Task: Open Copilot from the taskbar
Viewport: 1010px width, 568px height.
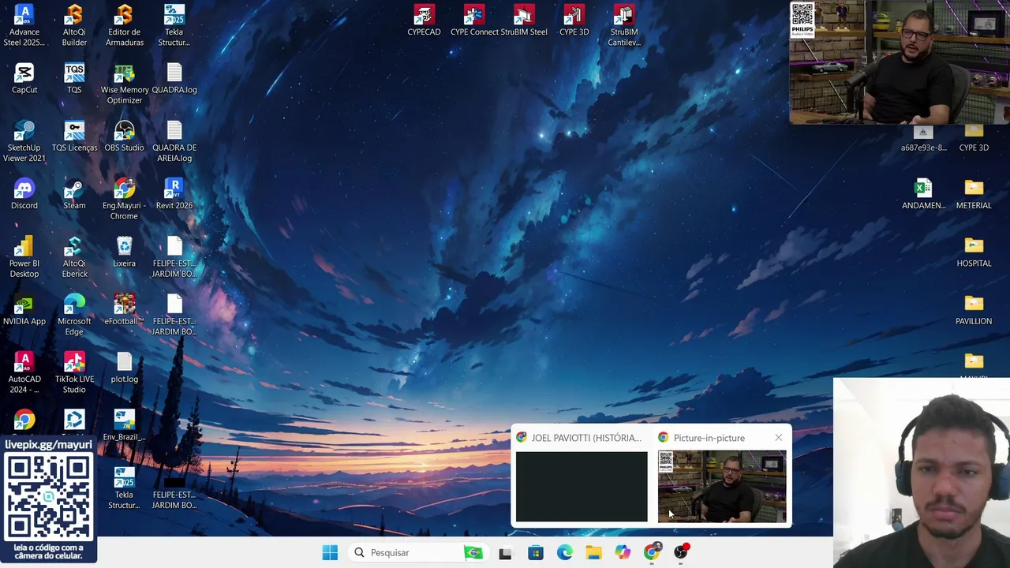Action: [623, 552]
